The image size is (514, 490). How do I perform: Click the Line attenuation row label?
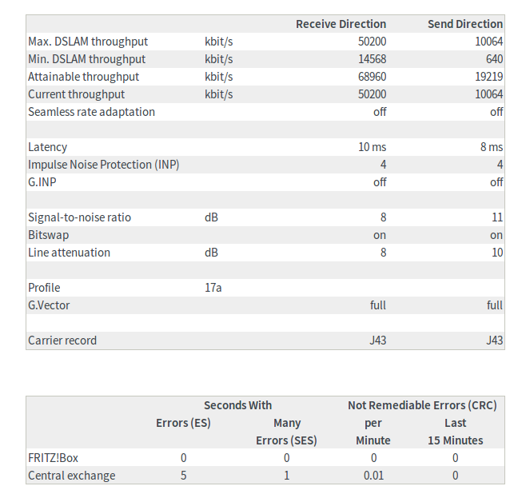click(x=70, y=253)
